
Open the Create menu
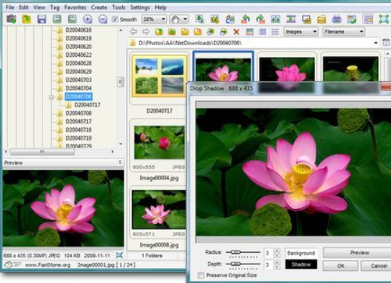point(98,7)
